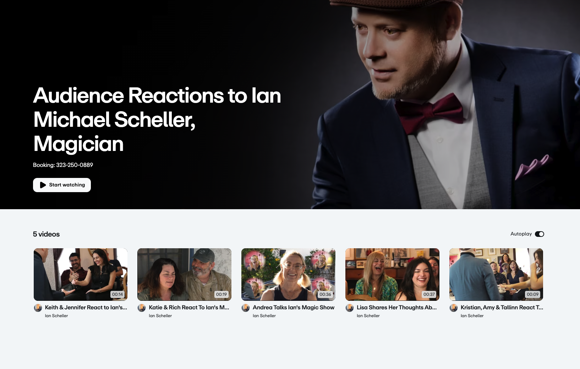Open Katie & Rich React video thumbnail

pos(184,274)
